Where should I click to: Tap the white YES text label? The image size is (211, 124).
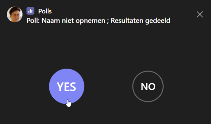pyautogui.click(x=66, y=87)
